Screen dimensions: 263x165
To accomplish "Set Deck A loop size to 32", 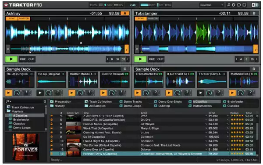I will tap(123, 59).
